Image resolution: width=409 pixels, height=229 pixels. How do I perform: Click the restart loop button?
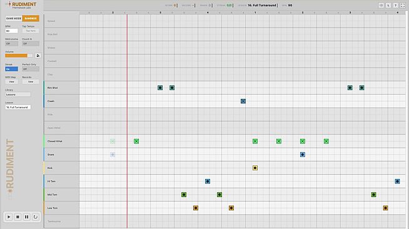coord(36,216)
